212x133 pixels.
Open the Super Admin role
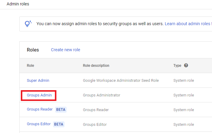[38, 80]
